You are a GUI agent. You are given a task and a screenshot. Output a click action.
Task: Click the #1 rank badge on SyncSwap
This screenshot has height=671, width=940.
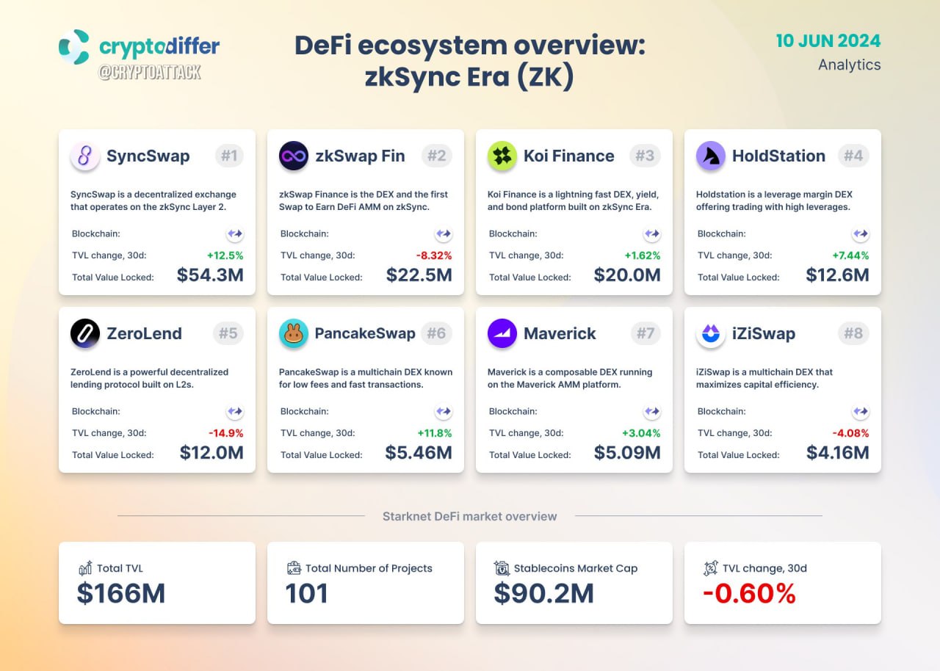point(229,156)
